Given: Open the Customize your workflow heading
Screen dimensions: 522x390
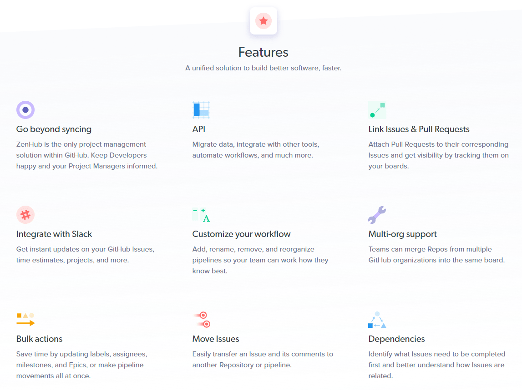Looking at the screenshot, I should click(x=241, y=234).
